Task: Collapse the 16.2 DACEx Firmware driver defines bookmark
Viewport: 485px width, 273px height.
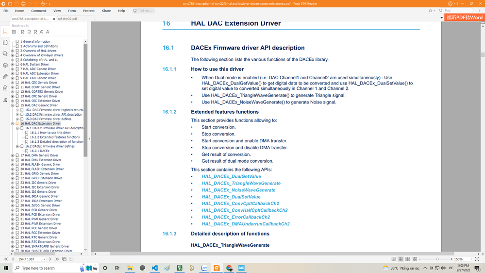Action: [17, 146]
